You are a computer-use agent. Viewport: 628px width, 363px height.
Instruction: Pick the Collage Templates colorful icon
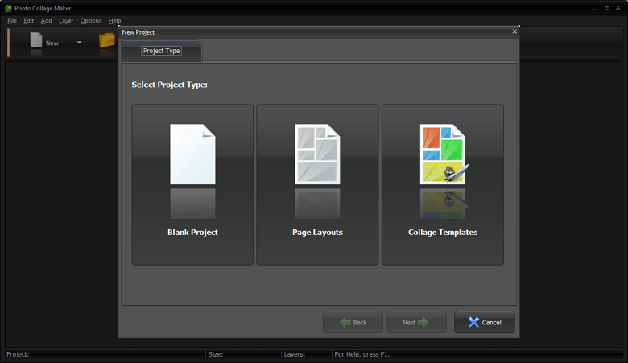pyautogui.click(x=444, y=154)
